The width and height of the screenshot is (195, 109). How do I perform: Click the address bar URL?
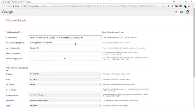94,6
